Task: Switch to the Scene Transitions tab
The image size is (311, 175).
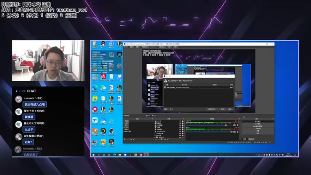Action: coord(251,139)
